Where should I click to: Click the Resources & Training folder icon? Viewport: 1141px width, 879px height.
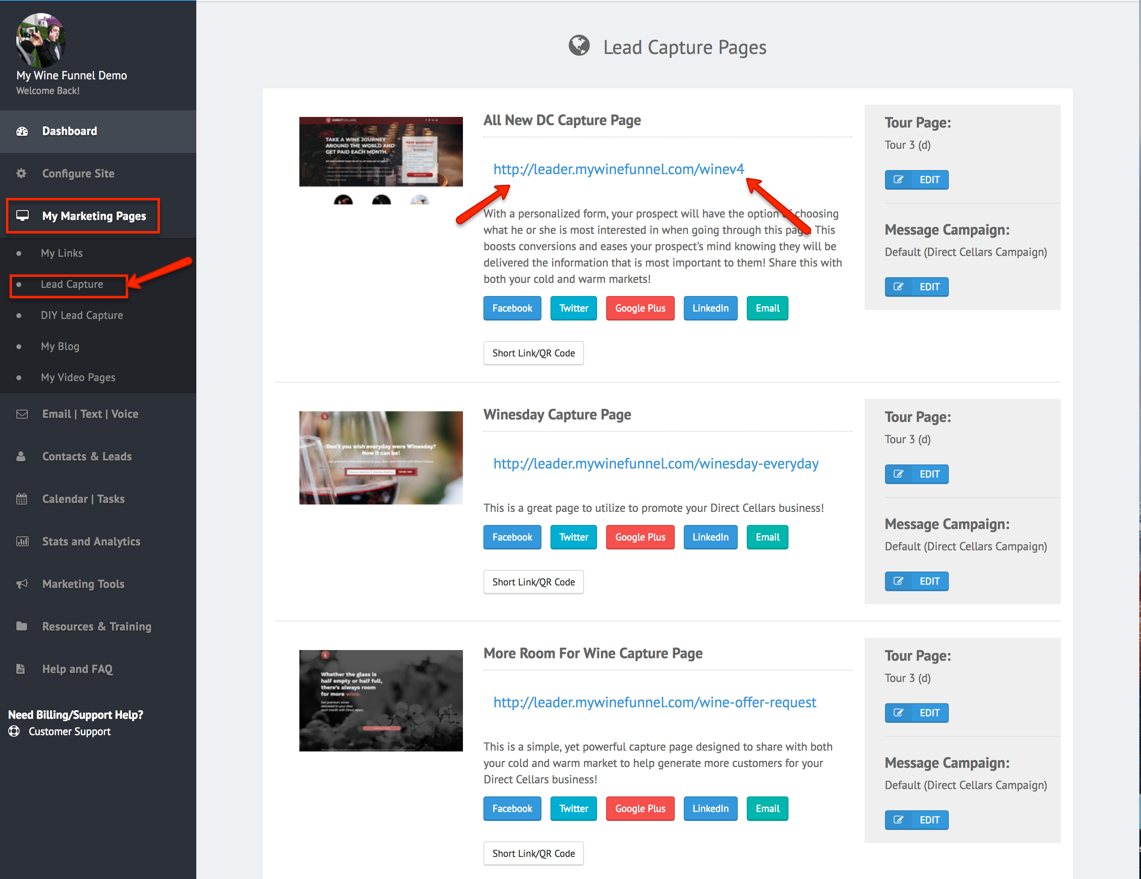point(21,626)
